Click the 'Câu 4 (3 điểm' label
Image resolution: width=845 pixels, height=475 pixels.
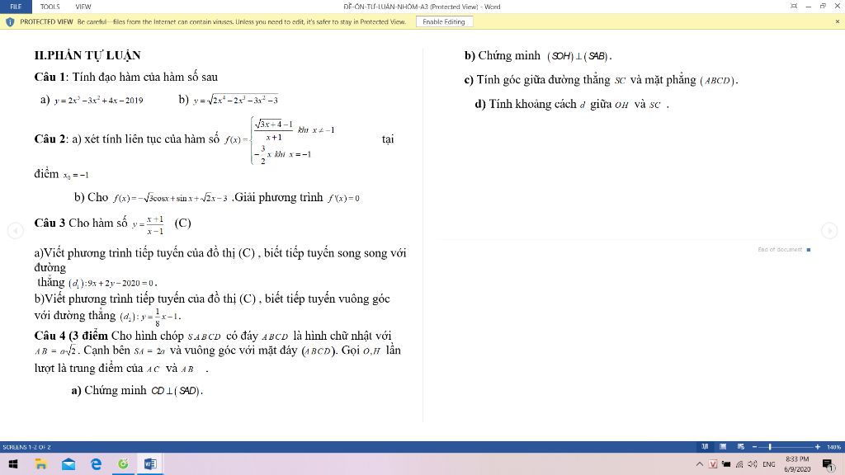coord(71,336)
